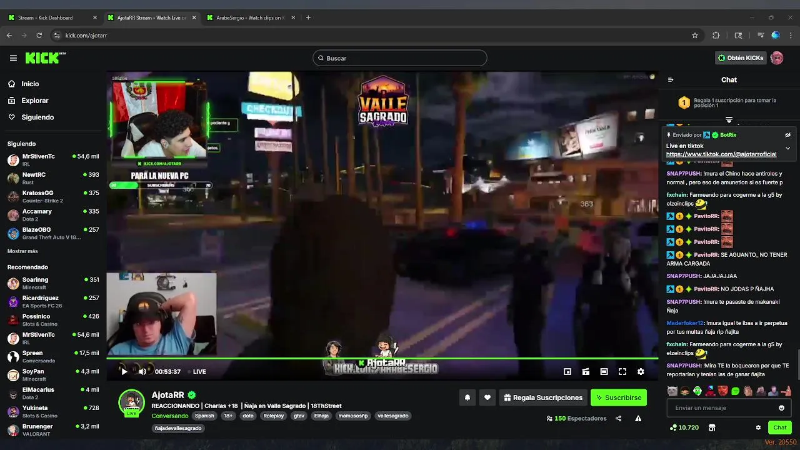Click the green Suscribirse button

pos(619,397)
